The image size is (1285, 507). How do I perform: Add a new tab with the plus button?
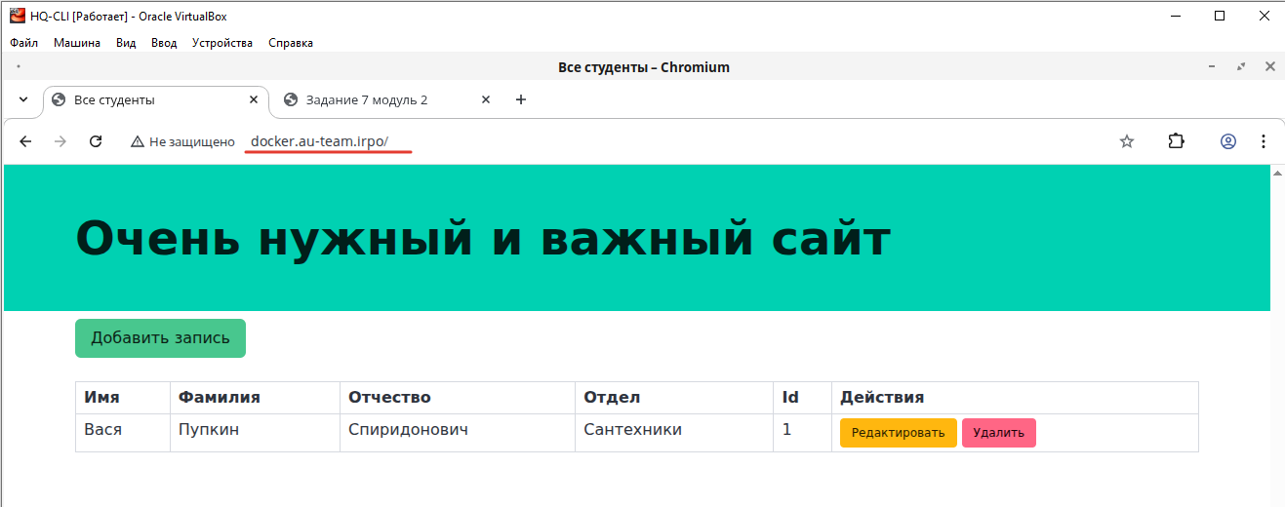pos(520,99)
